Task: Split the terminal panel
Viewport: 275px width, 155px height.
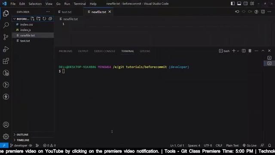Action: (x=244, y=51)
